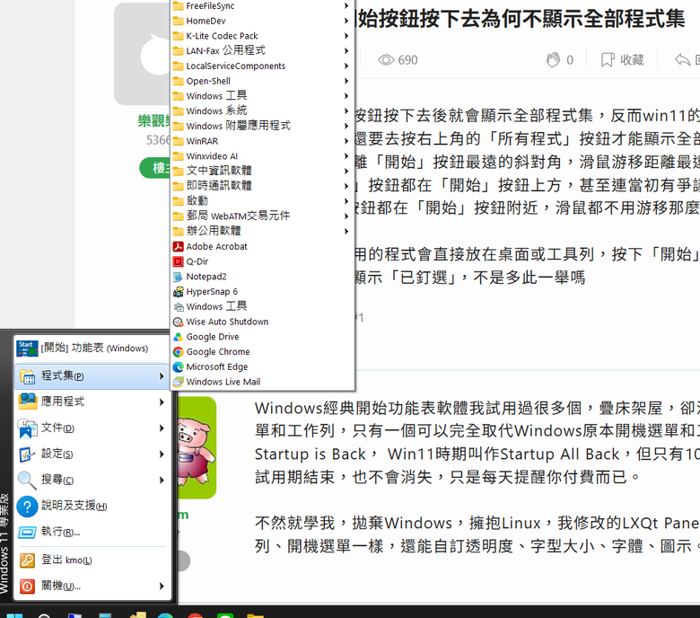Click the green 樓主 badge button
Image resolution: width=700 pixels, height=618 pixels.
[155, 168]
